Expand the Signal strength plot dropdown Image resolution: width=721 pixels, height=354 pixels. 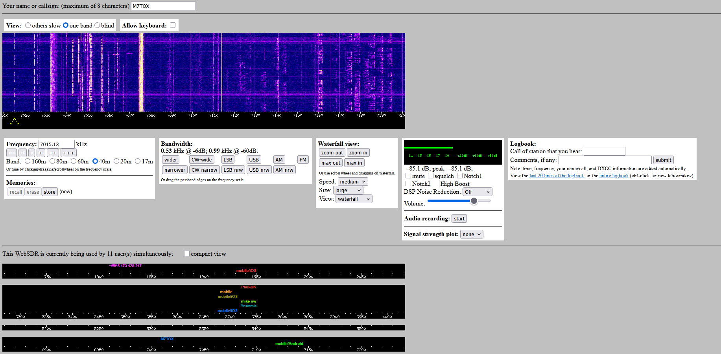point(472,234)
